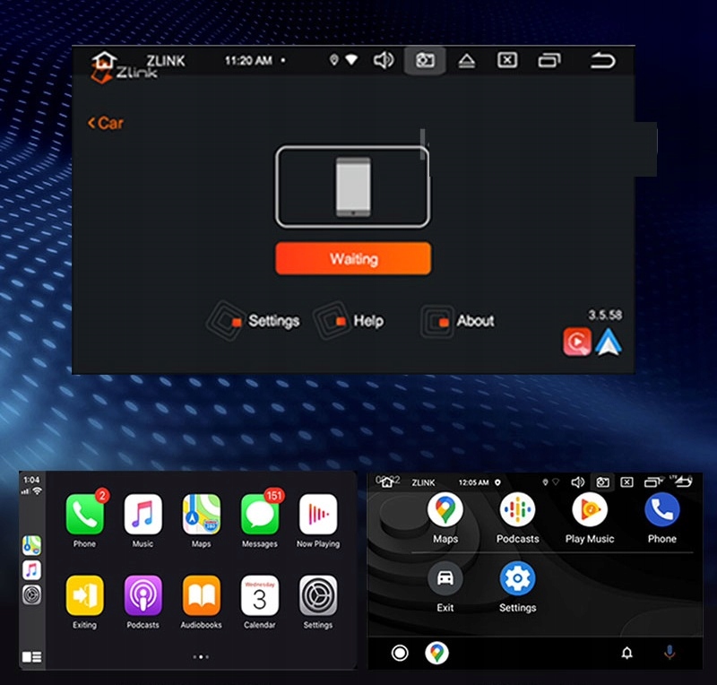Launch the CarPlay Phone app
The image size is (717, 685).
[x=84, y=516]
